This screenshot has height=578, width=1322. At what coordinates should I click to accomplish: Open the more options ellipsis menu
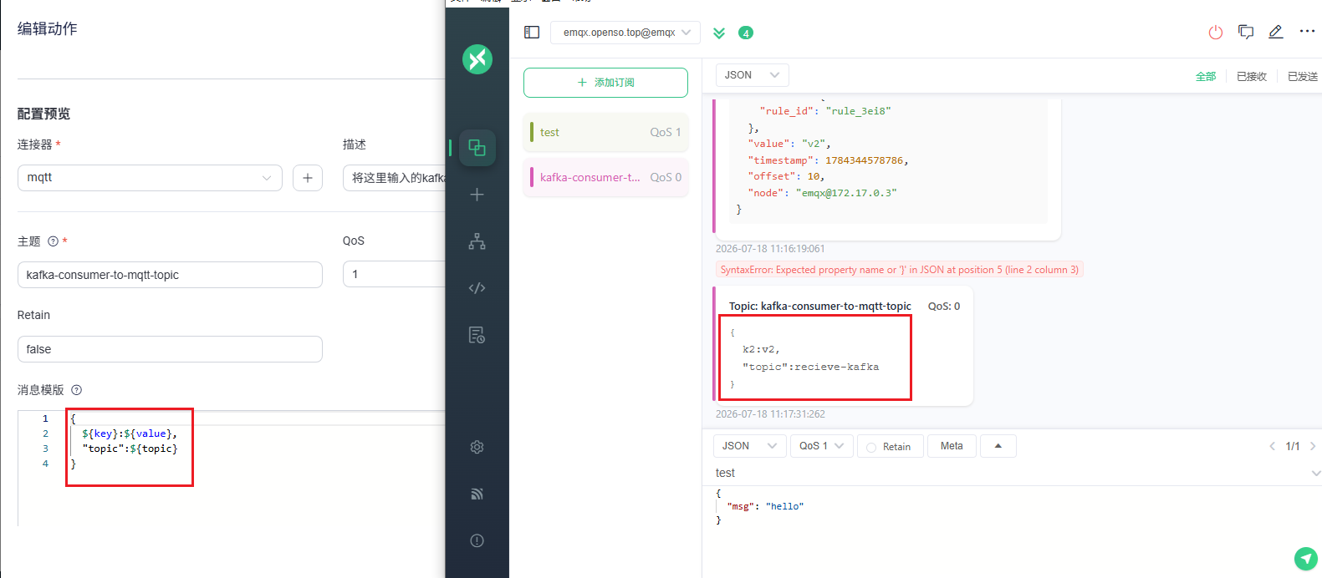point(1307,32)
